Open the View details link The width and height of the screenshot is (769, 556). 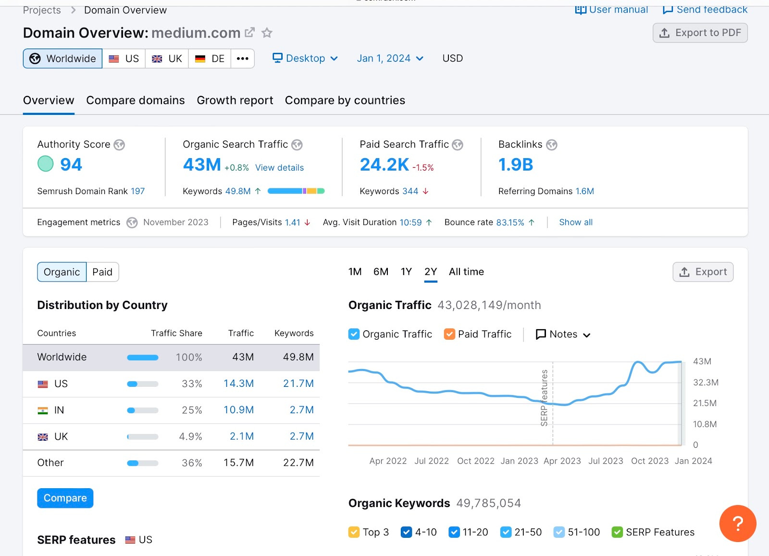tap(279, 168)
